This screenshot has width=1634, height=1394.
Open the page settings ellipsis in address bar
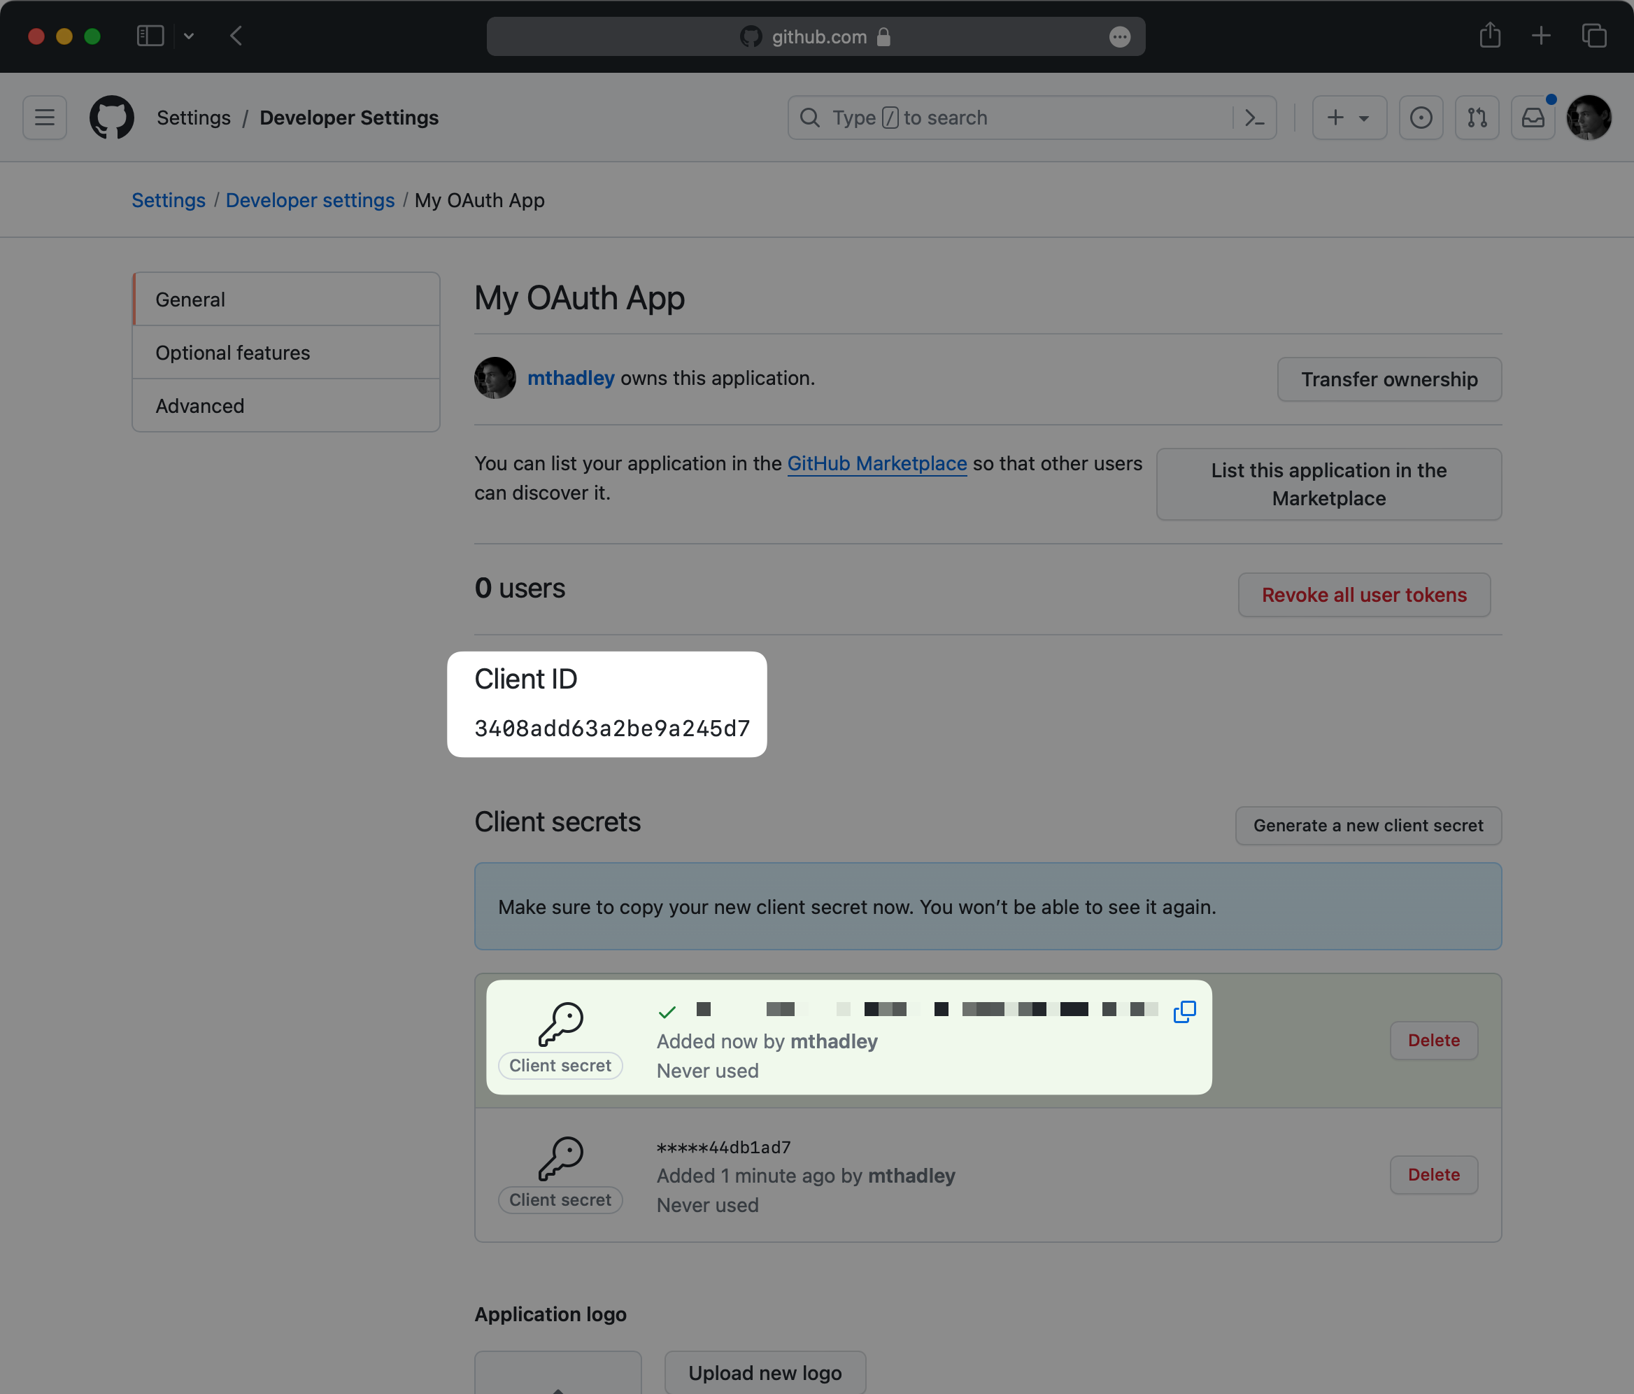(1120, 36)
